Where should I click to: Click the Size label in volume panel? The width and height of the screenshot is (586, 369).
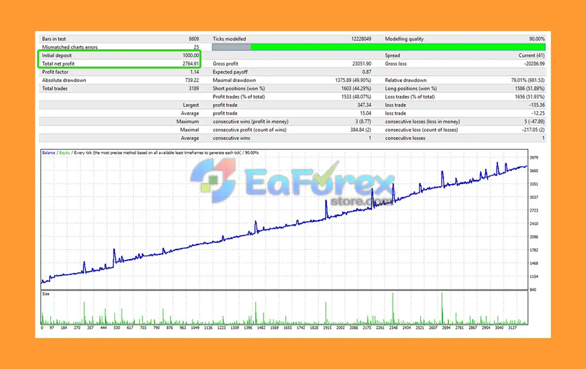tap(46, 294)
